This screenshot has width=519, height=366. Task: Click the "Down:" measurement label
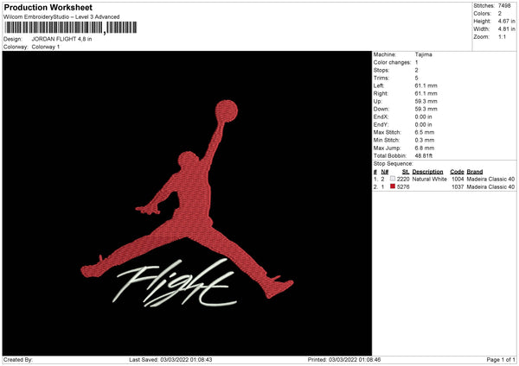pyautogui.click(x=381, y=109)
